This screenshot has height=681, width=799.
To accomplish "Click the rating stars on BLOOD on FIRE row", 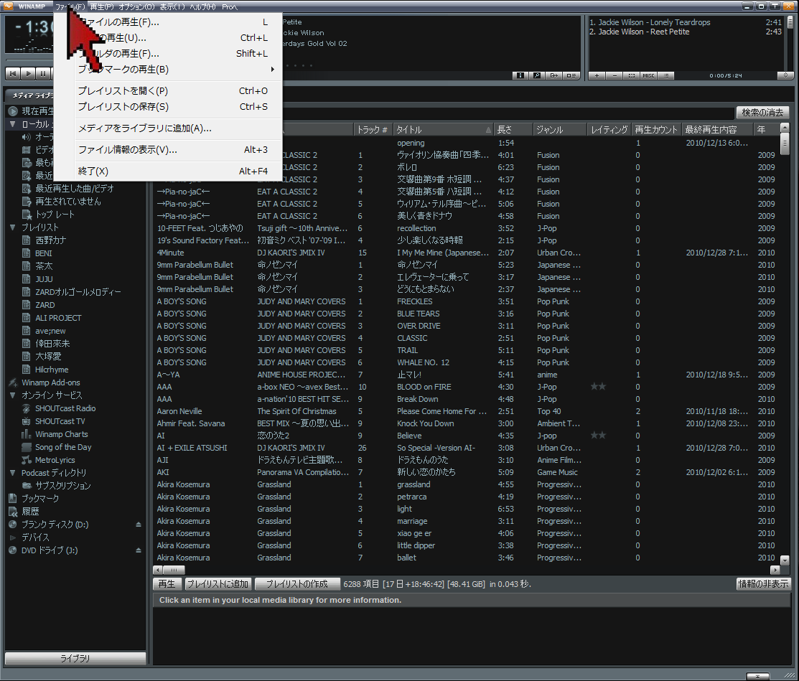I will [x=598, y=387].
